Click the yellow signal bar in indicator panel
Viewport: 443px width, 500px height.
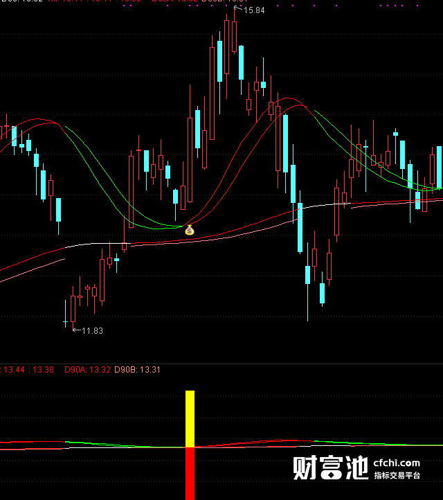(190, 419)
